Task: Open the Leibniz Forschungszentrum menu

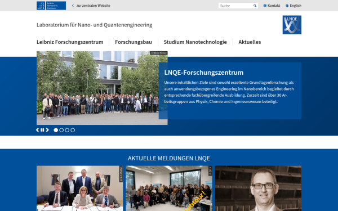Action: (x=70, y=42)
